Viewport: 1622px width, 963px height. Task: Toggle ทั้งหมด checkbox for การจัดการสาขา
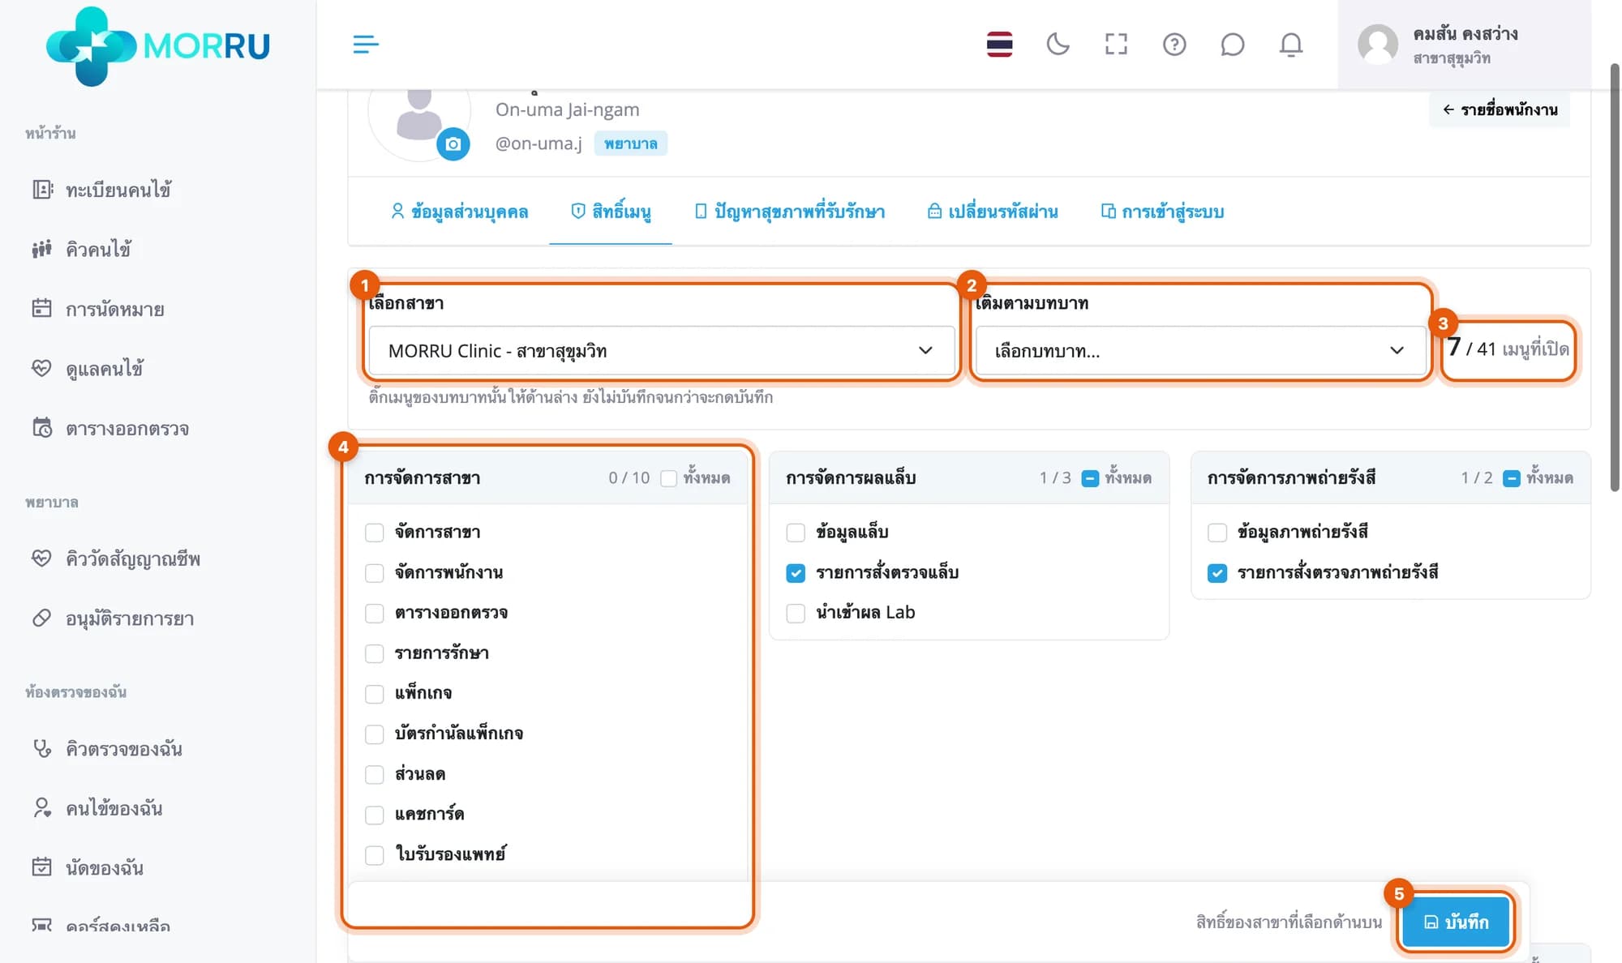668,478
